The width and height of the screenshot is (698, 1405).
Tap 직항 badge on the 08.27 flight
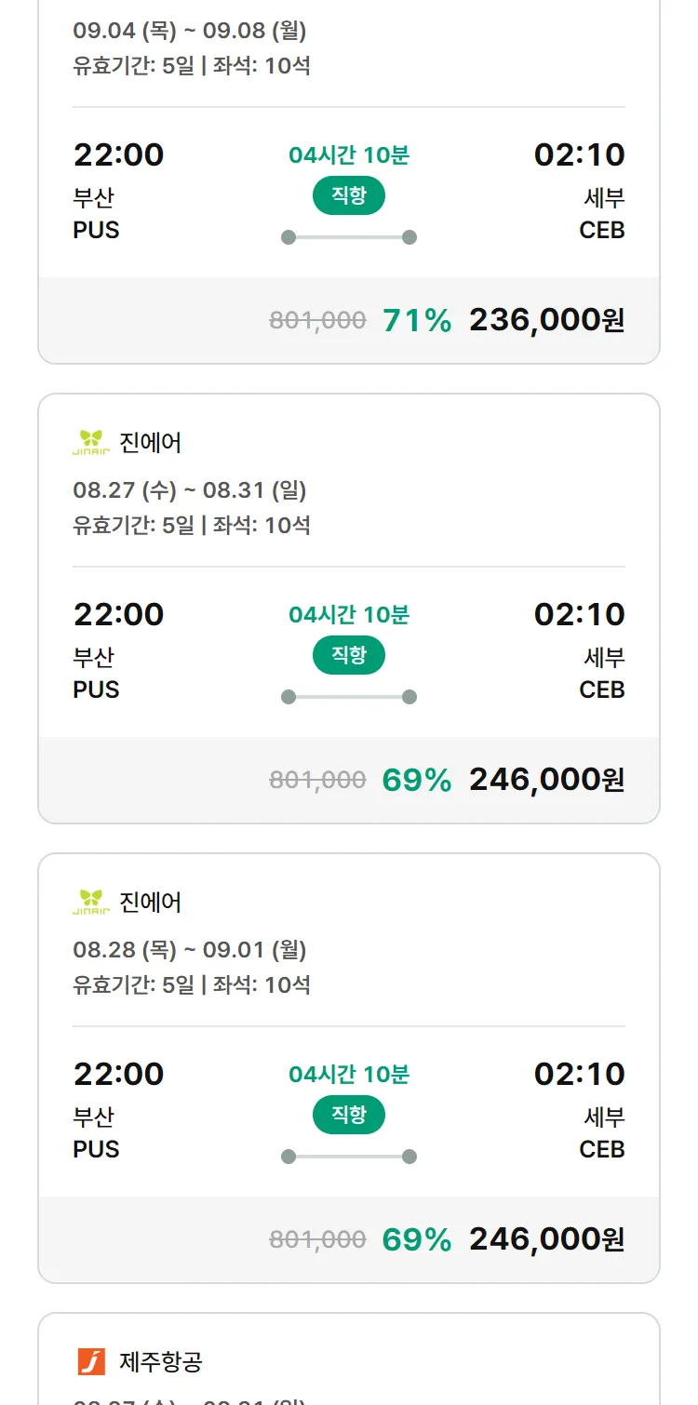click(x=349, y=655)
